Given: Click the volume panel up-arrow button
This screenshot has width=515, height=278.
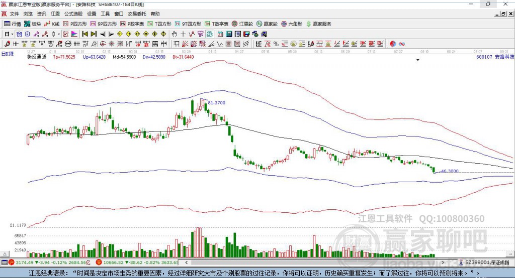Looking at the screenshot, I should coord(5,254).
